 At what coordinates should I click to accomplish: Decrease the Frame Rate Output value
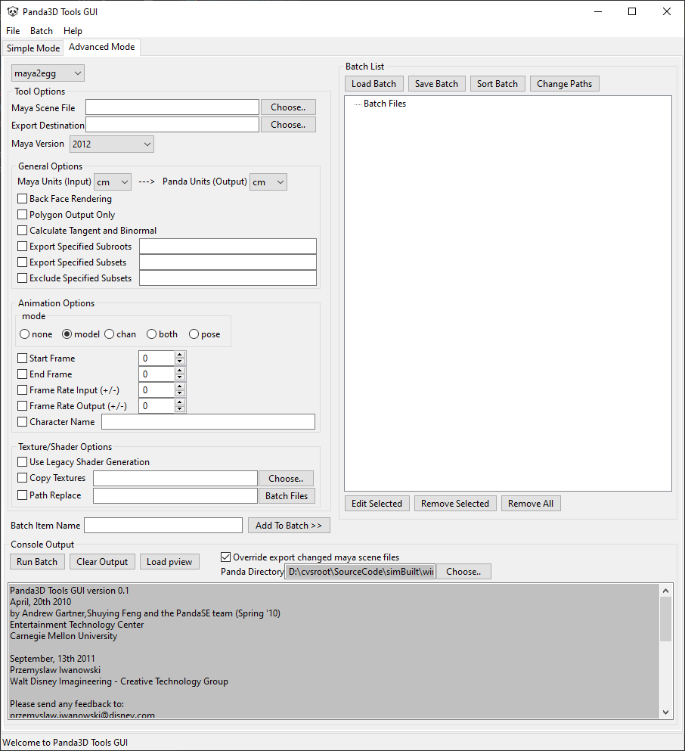pyautogui.click(x=180, y=409)
